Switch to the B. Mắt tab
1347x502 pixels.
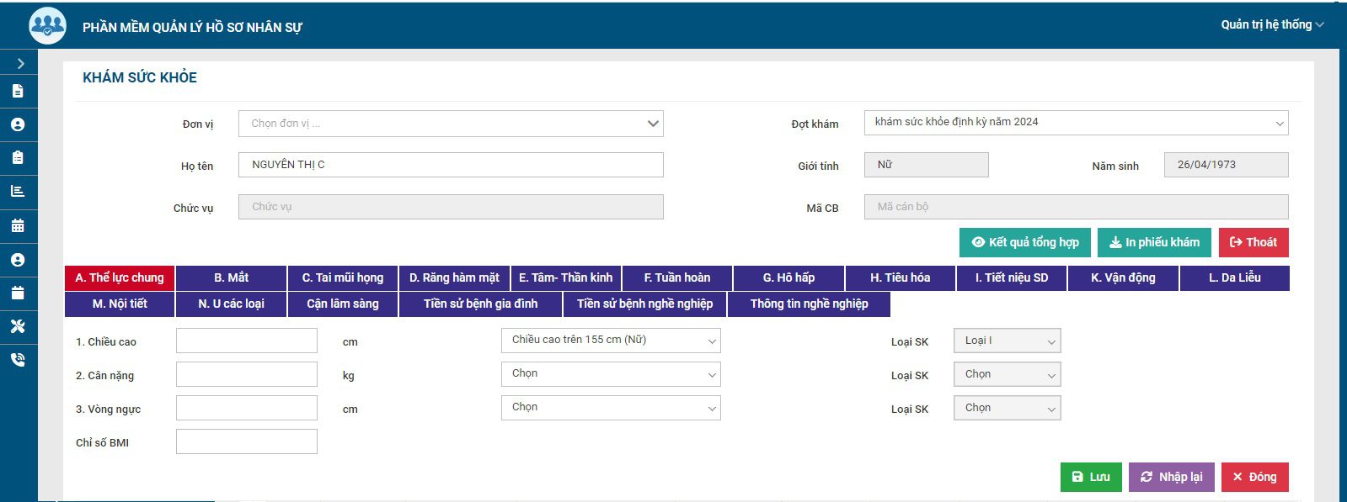coord(231,278)
